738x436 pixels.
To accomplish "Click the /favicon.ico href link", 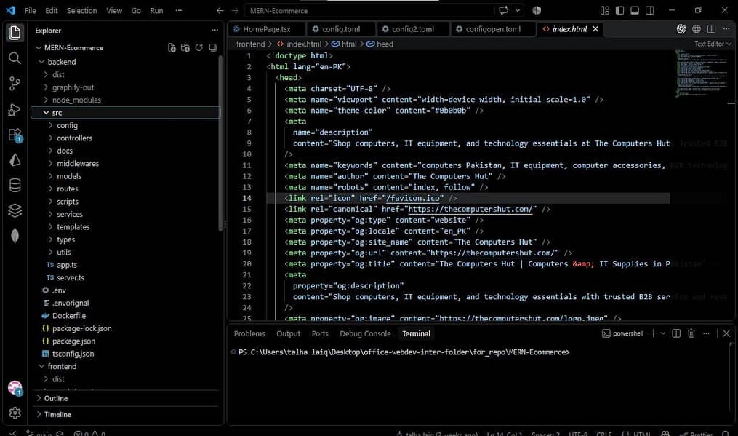I will point(412,198).
